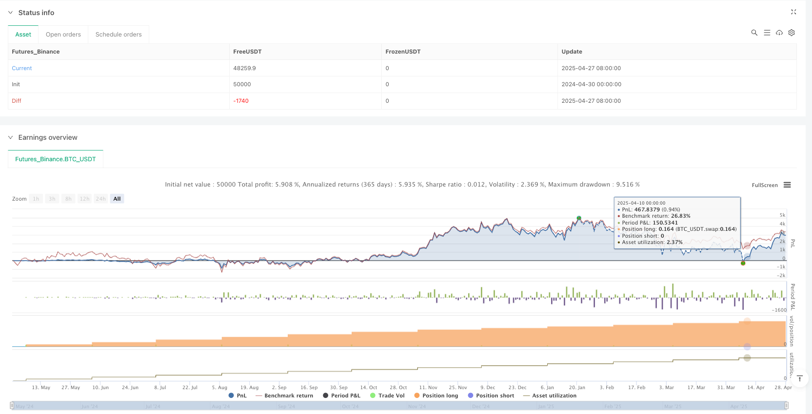
Task: Switch to the Open orders tab
Action: (63, 35)
